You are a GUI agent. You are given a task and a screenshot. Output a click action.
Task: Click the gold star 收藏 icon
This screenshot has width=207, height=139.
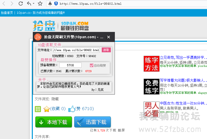tap(46, 109)
